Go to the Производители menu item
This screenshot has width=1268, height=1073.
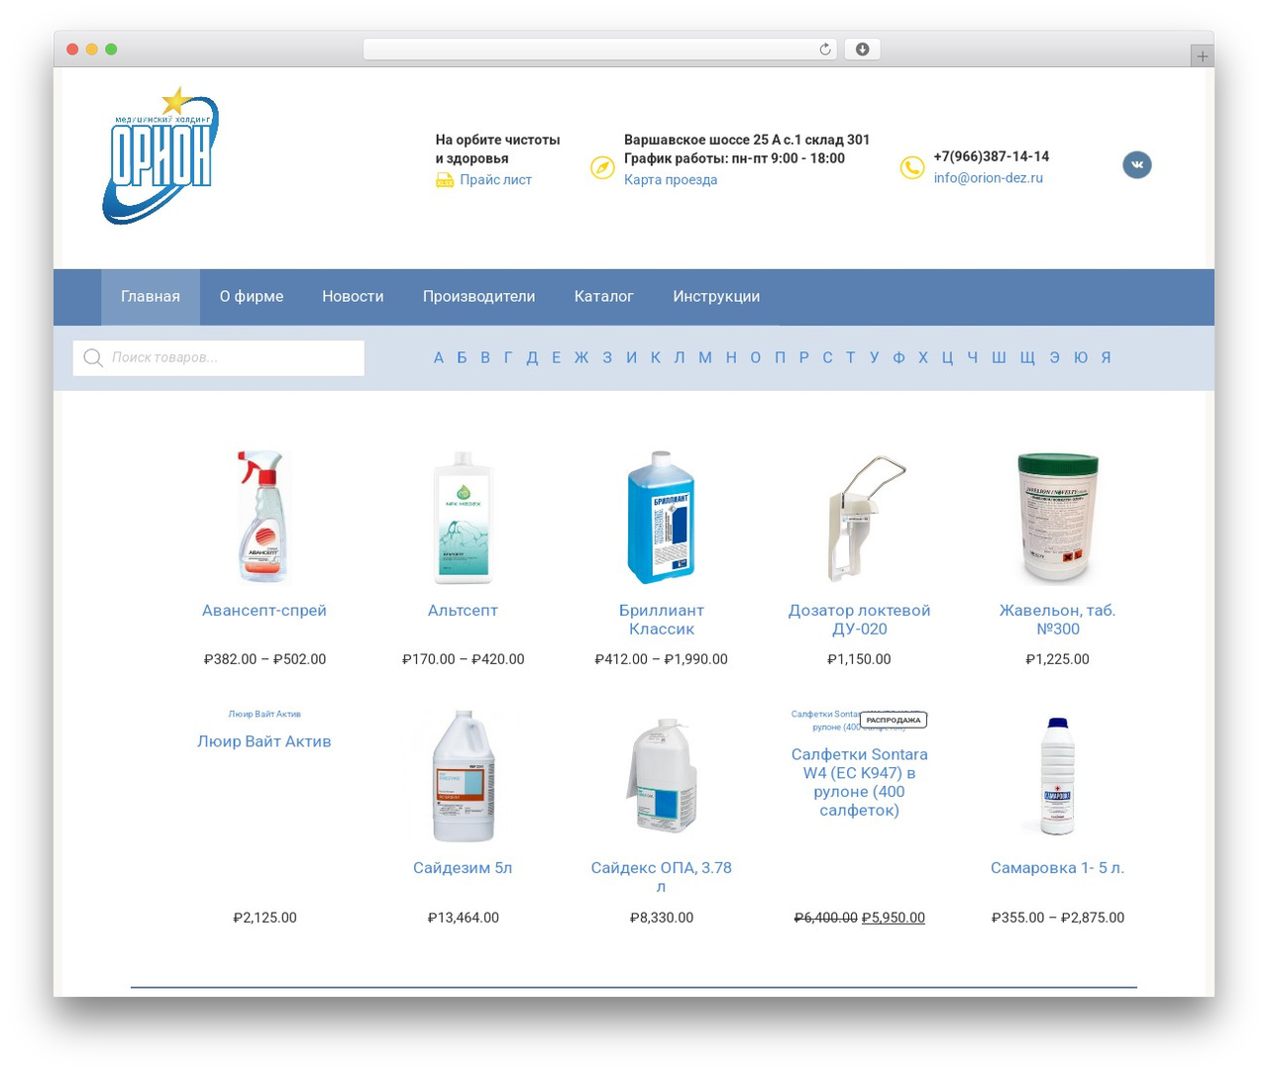(478, 296)
